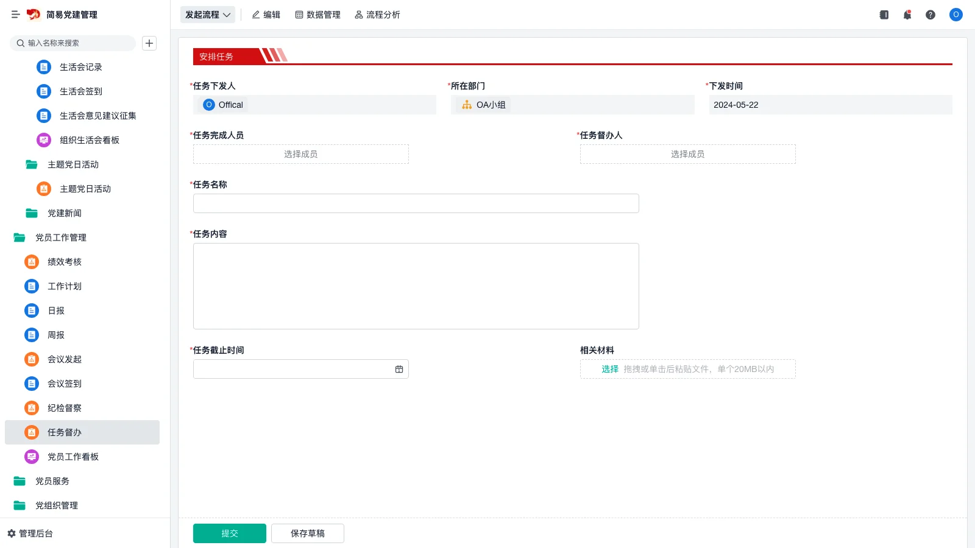The height and width of the screenshot is (548, 975).
Task: Open the 党员工作看板 item icon
Action: coord(31,457)
